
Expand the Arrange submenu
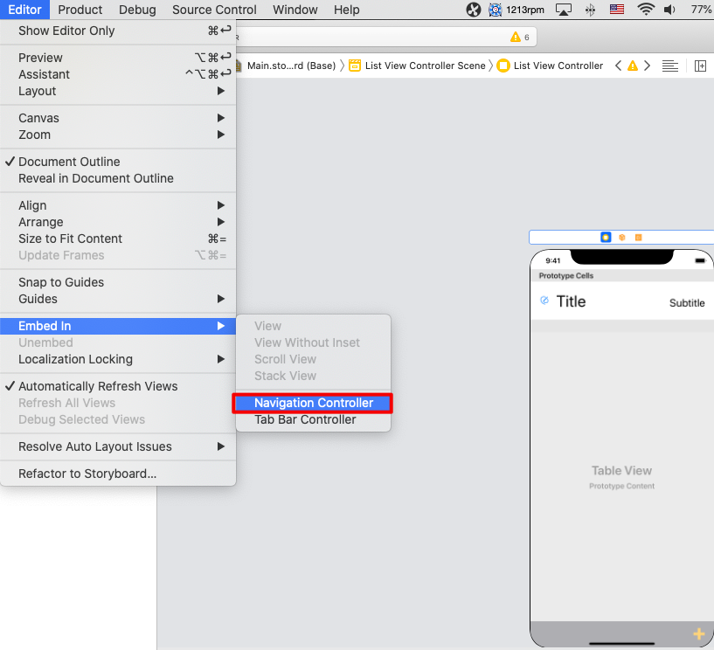point(118,222)
